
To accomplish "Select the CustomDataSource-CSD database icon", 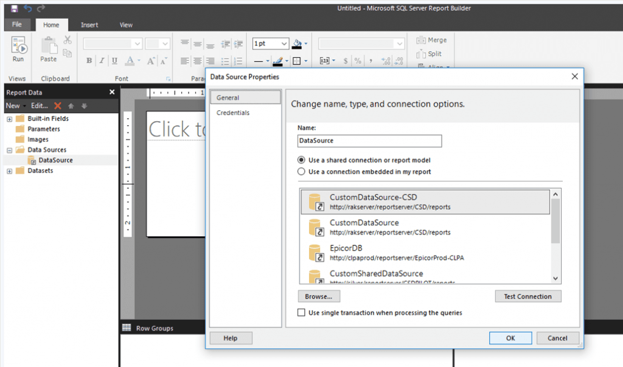I will pyautogui.click(x=315, y=202).
